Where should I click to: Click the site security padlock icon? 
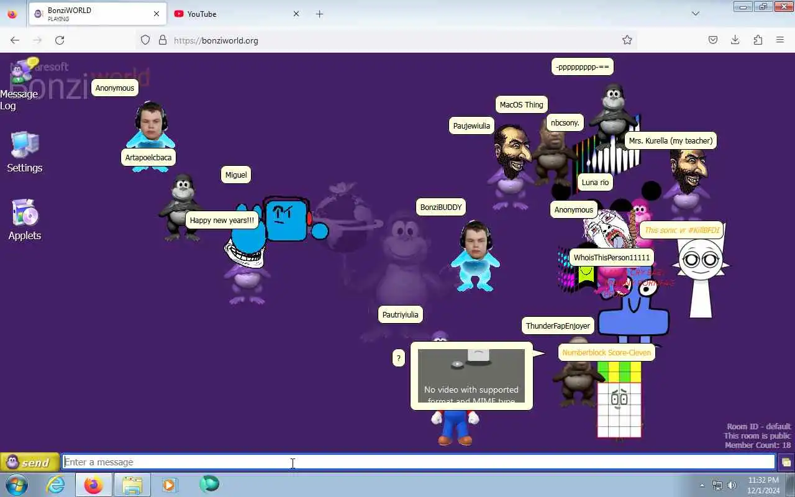tap(163, 40)
